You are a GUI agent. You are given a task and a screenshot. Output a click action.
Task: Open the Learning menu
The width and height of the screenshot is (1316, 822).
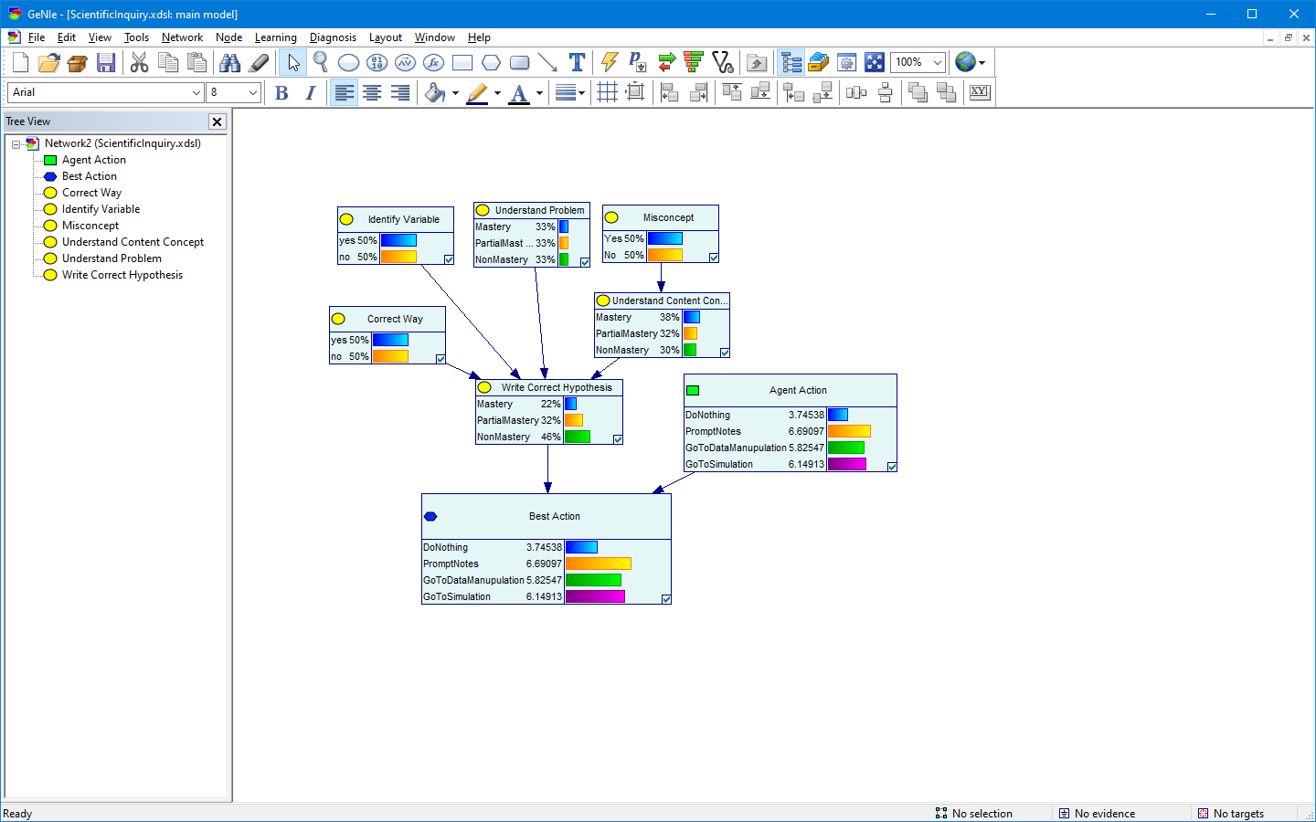(275, 37)
